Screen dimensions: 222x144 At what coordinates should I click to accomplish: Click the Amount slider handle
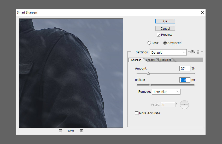click(x=148, y=73)
